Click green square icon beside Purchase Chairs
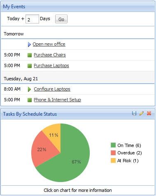The image size is (156, 196). 30,55
